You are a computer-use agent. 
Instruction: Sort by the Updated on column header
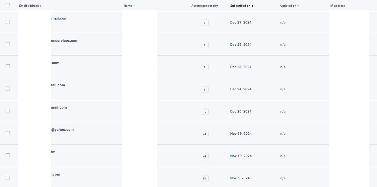pyautogui.click(x=288, y=6)
